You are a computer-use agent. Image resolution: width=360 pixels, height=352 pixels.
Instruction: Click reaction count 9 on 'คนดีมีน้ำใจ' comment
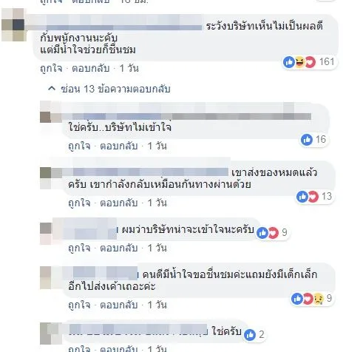[329, 299]
